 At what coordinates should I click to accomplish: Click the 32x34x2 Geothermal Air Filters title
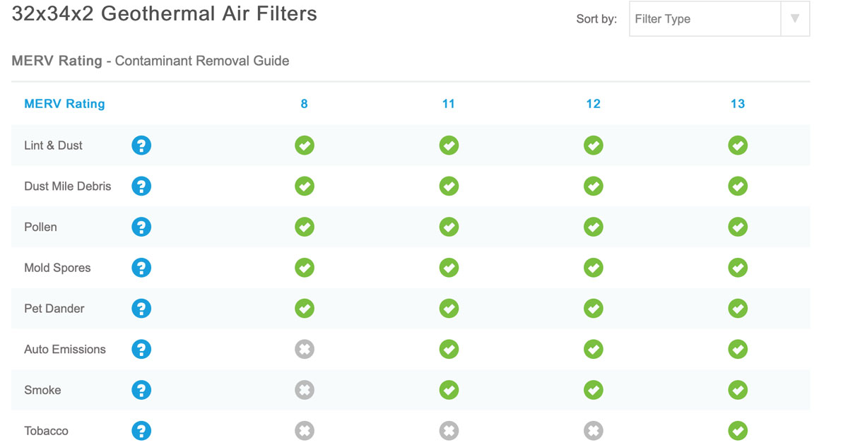(164, 13)
